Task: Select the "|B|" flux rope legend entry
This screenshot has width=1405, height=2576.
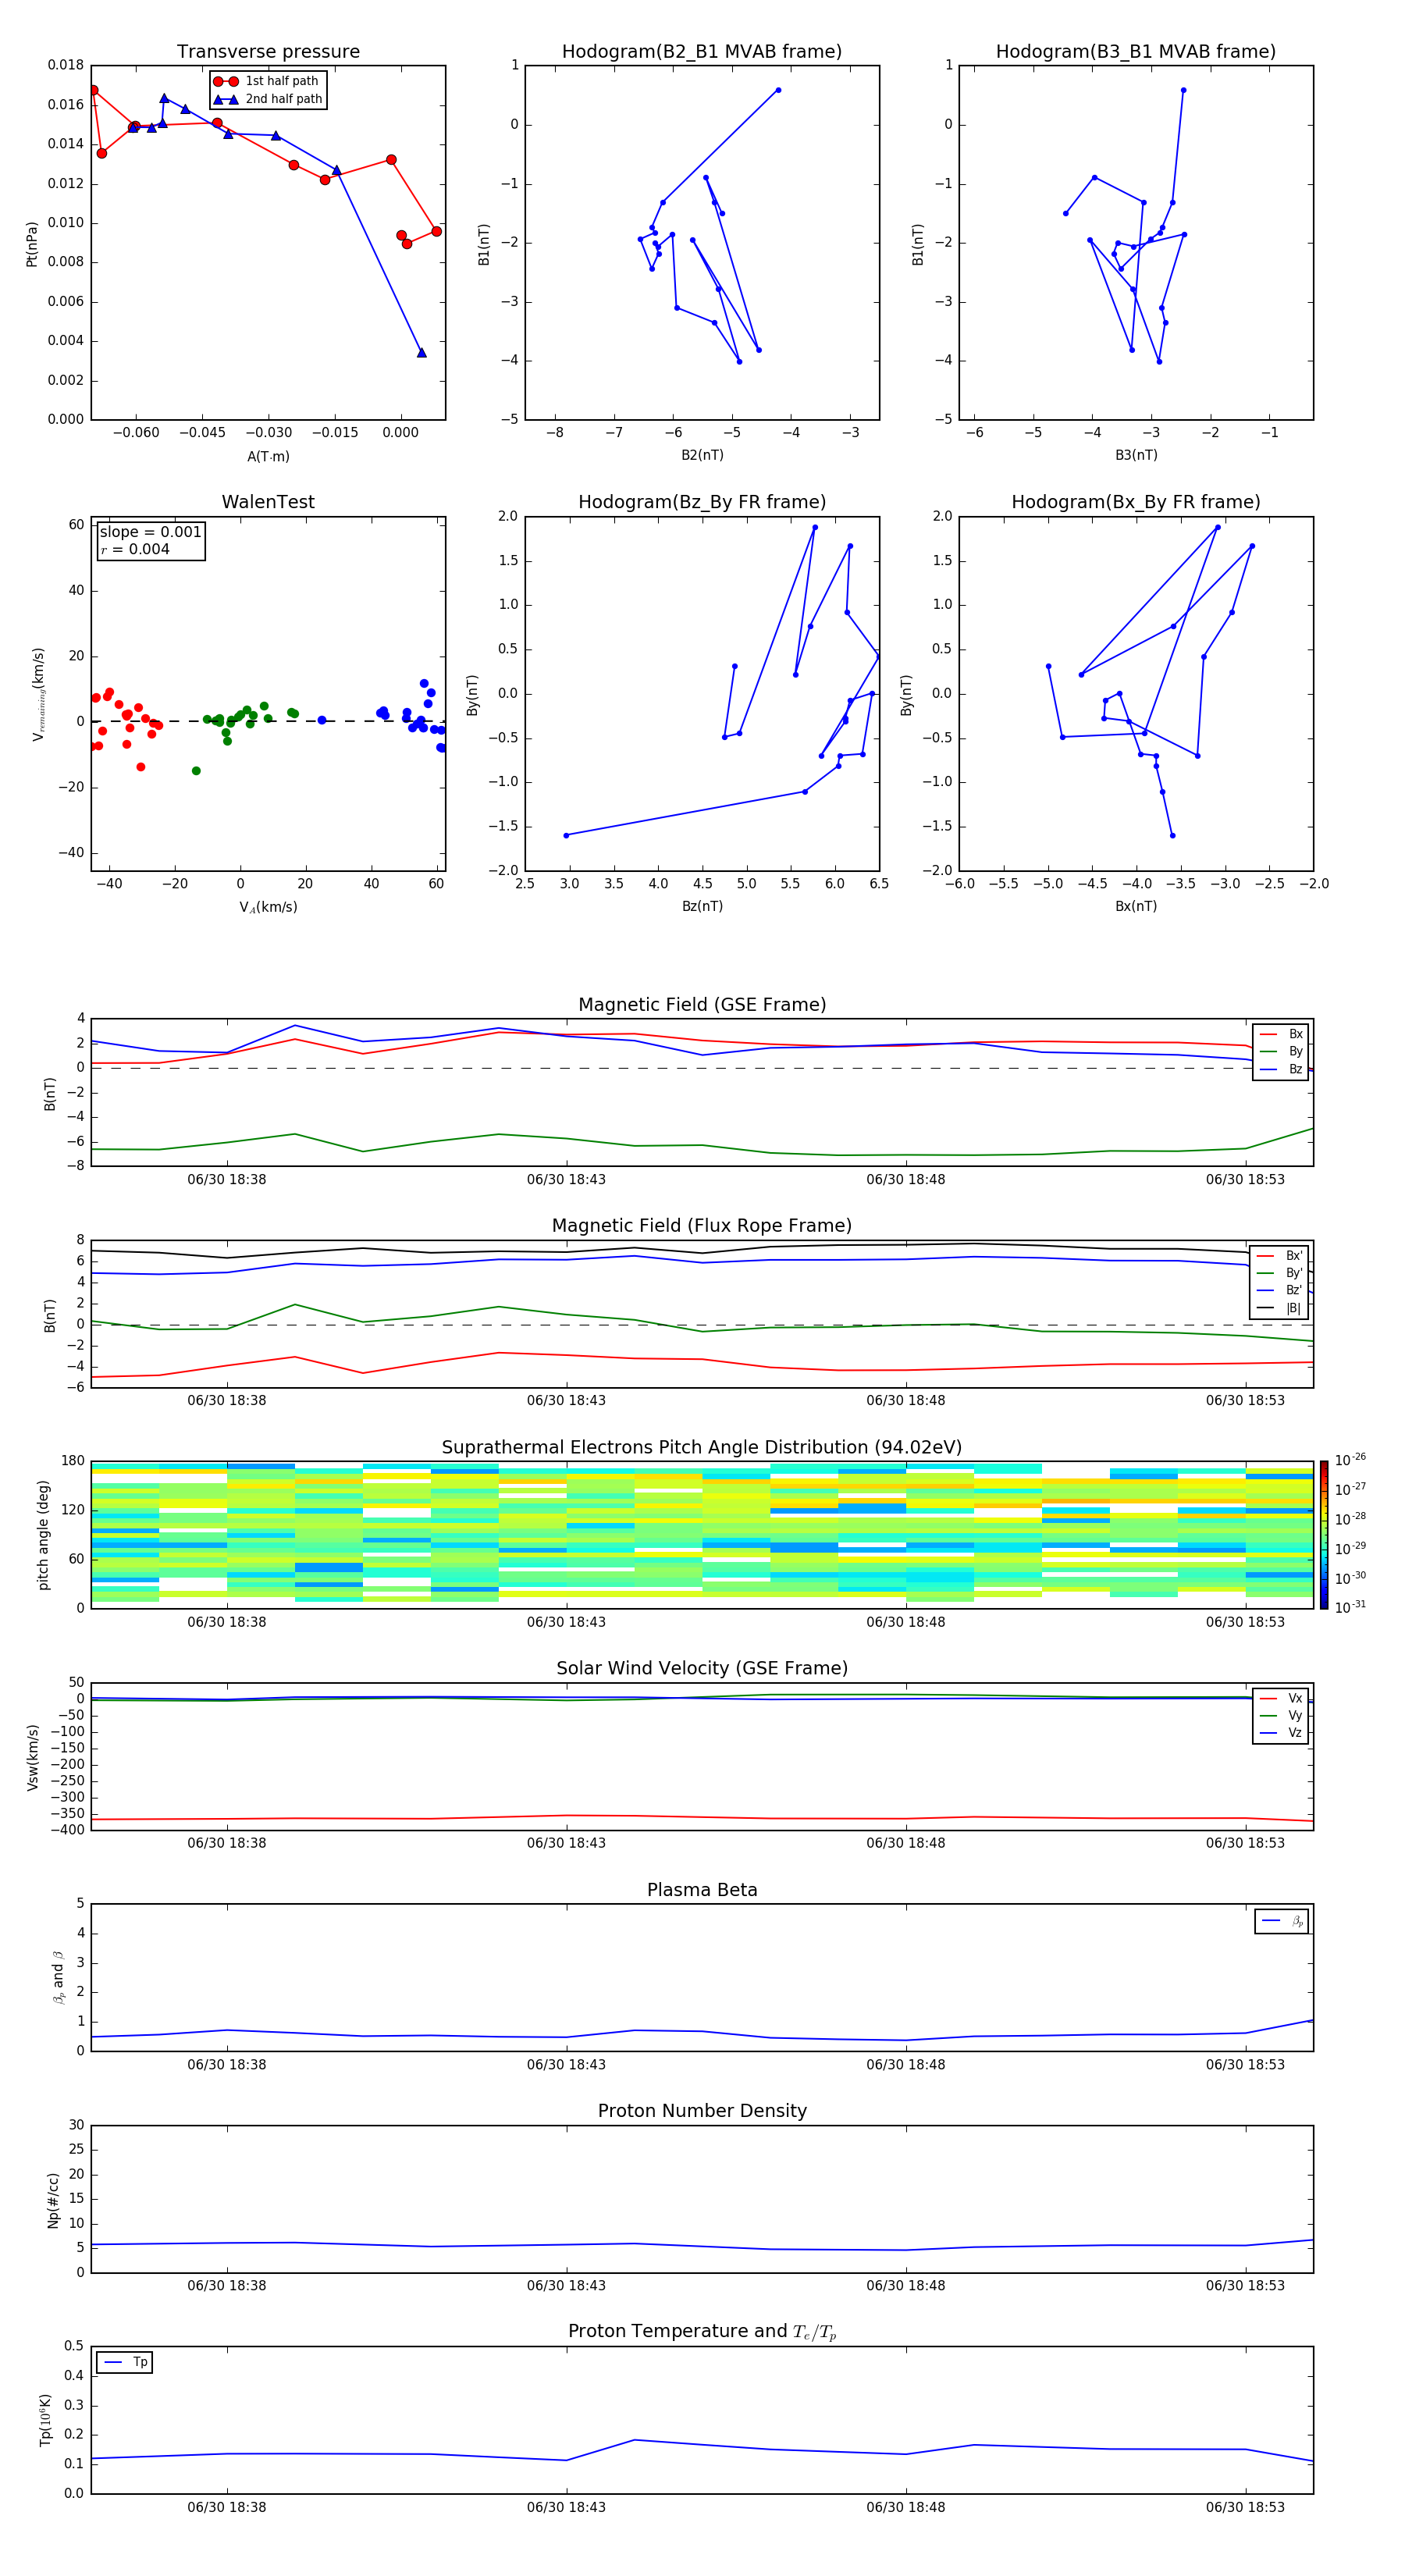Action: pyautogui.click(x=1281, y=1308)
